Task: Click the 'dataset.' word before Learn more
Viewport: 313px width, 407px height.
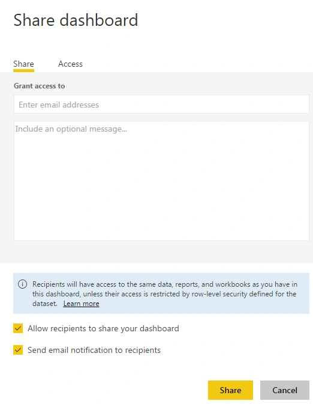Action: (x=45, y=304)
